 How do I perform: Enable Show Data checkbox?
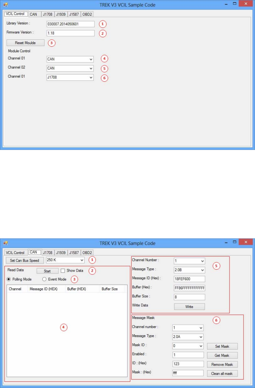pyautogui.click(x=63, y=271)
